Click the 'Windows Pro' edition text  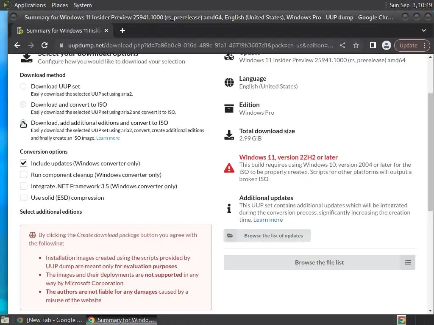click(256, 113)
